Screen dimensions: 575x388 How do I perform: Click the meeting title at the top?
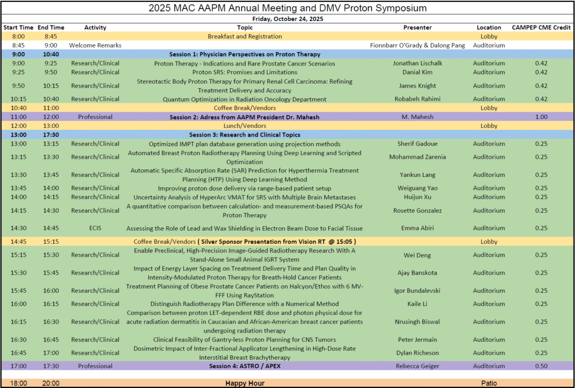coord(287,8)
